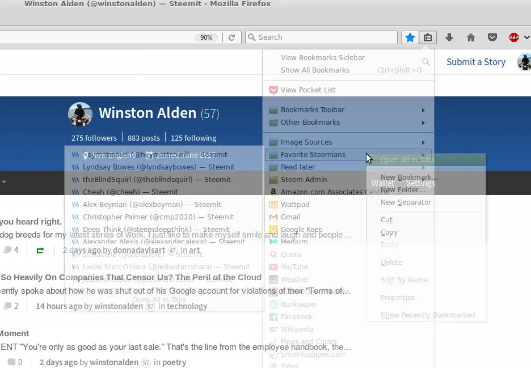The height and width of the screenshot is (368, 531).
Task: Expand the Other Bookmarks folder
Action: tap(348, 122)
